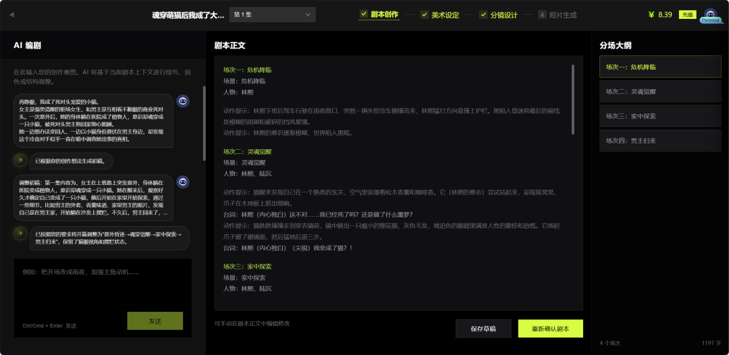Click the step 4 number badge
Image resolution: width=729 pixels, height=355 pixels.
pyautogui.click(x=542, y=15)
